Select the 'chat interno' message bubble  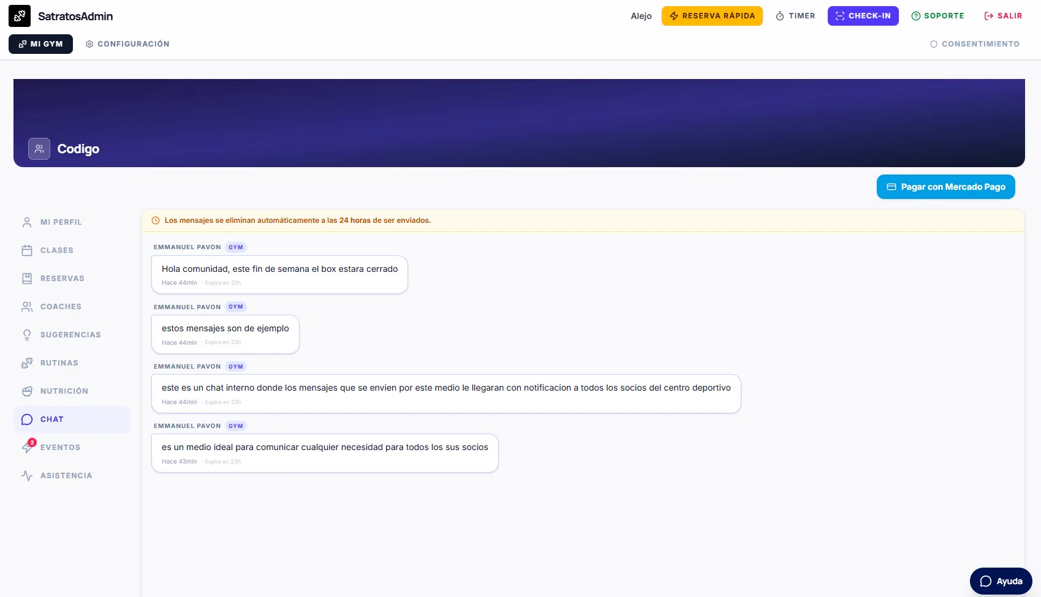pyautogui.click(x=446, y=394)
